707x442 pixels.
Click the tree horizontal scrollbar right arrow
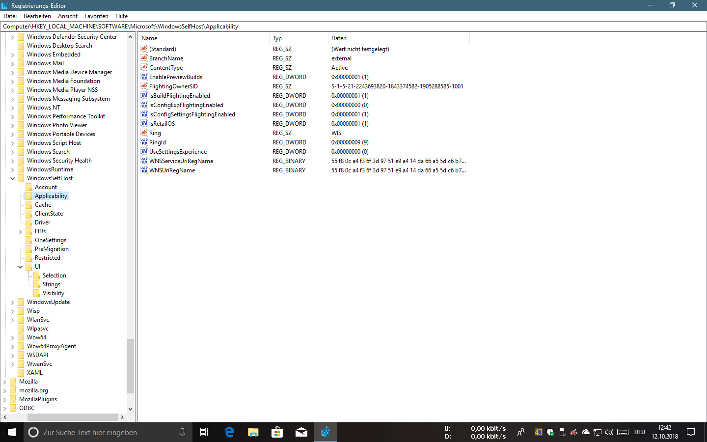(122, 417)
